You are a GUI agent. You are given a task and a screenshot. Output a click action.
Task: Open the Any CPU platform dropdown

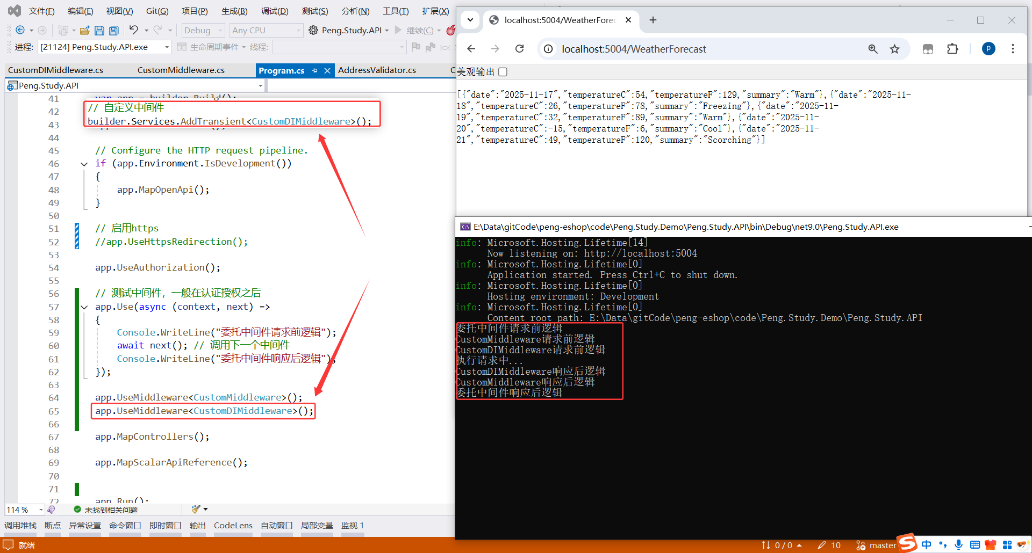click(x=267, y=31)
